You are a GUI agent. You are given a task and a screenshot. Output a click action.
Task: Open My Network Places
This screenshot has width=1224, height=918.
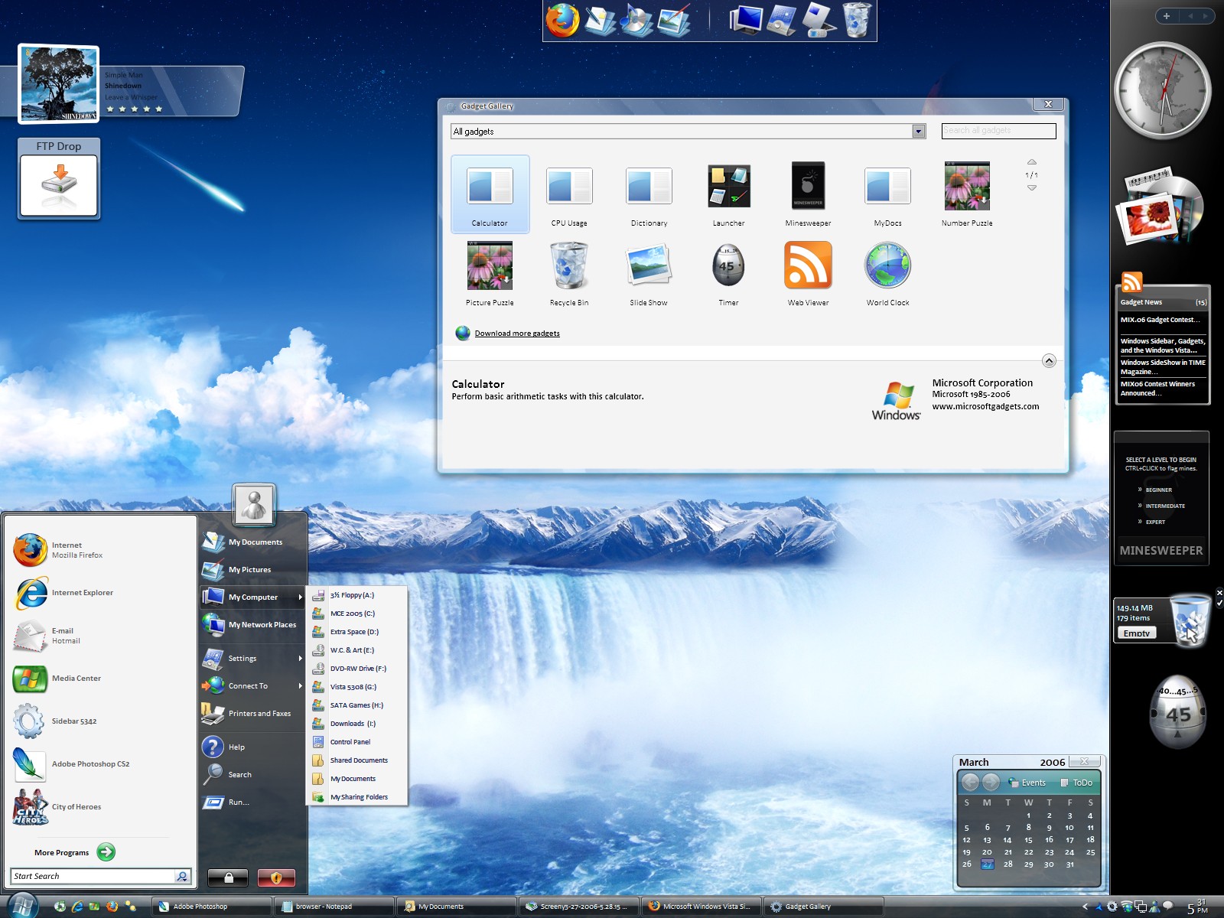(252, 624)
